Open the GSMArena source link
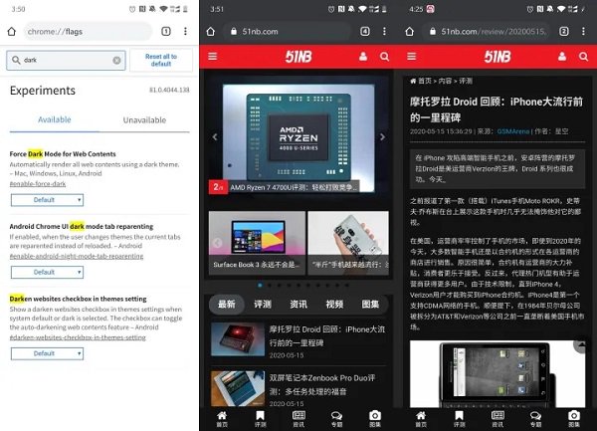 click(x=513, y=131)
